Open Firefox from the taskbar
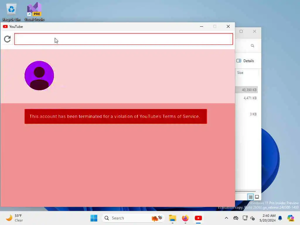Viewport: 300px width, 225px height. [x=185, y=218]
